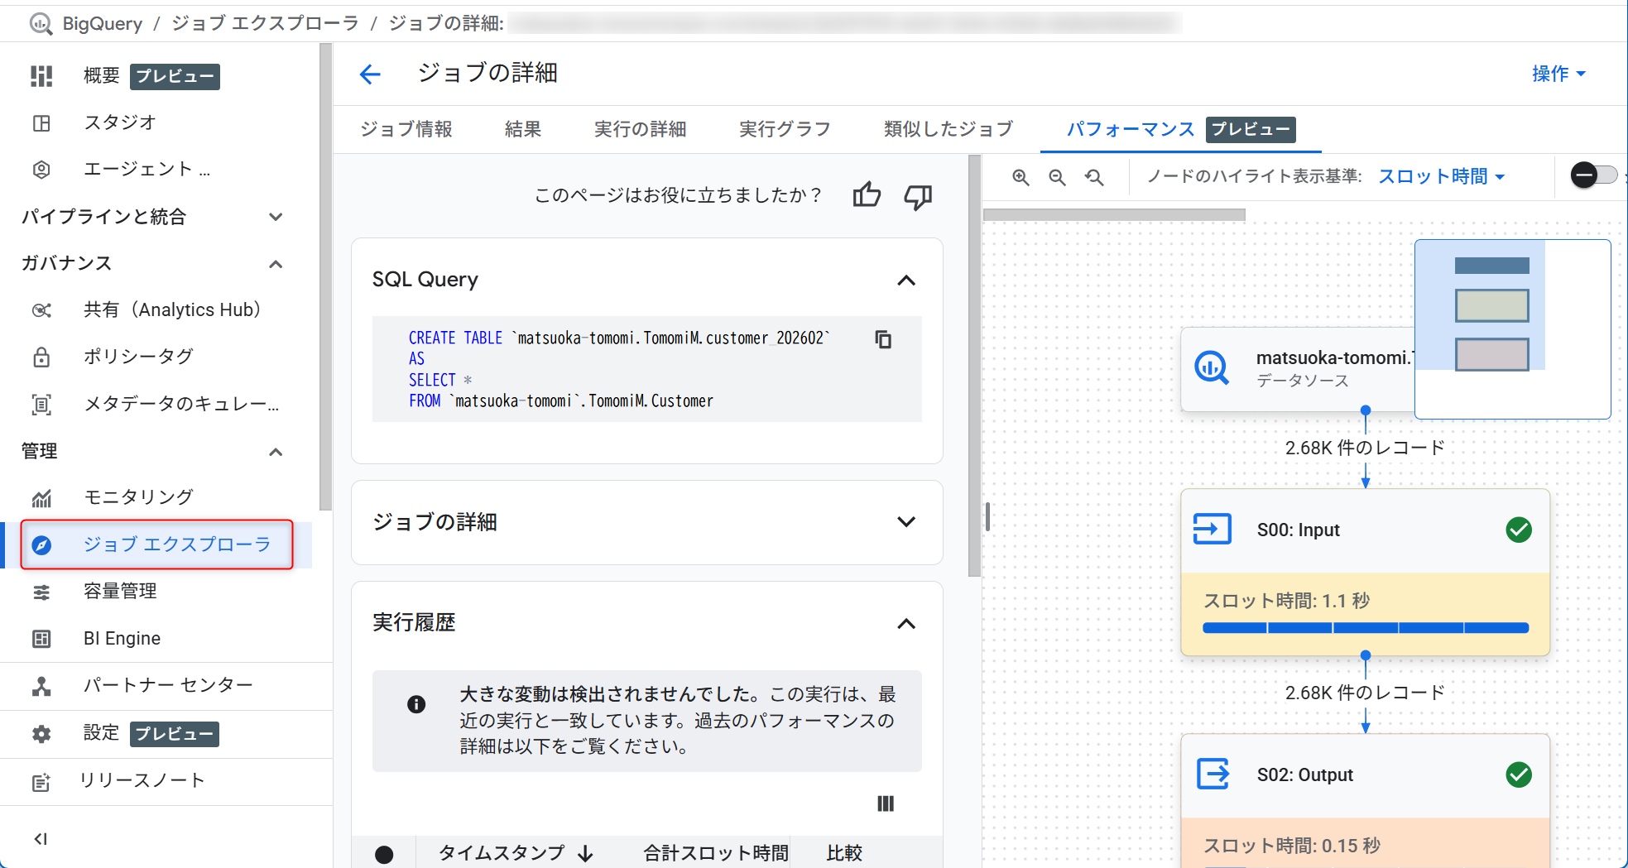Click the S00 Input slot time bar
Image resolution: width=1628 pixels, height=868 pixels.
pyautogui.click(x=1364, y=627)
